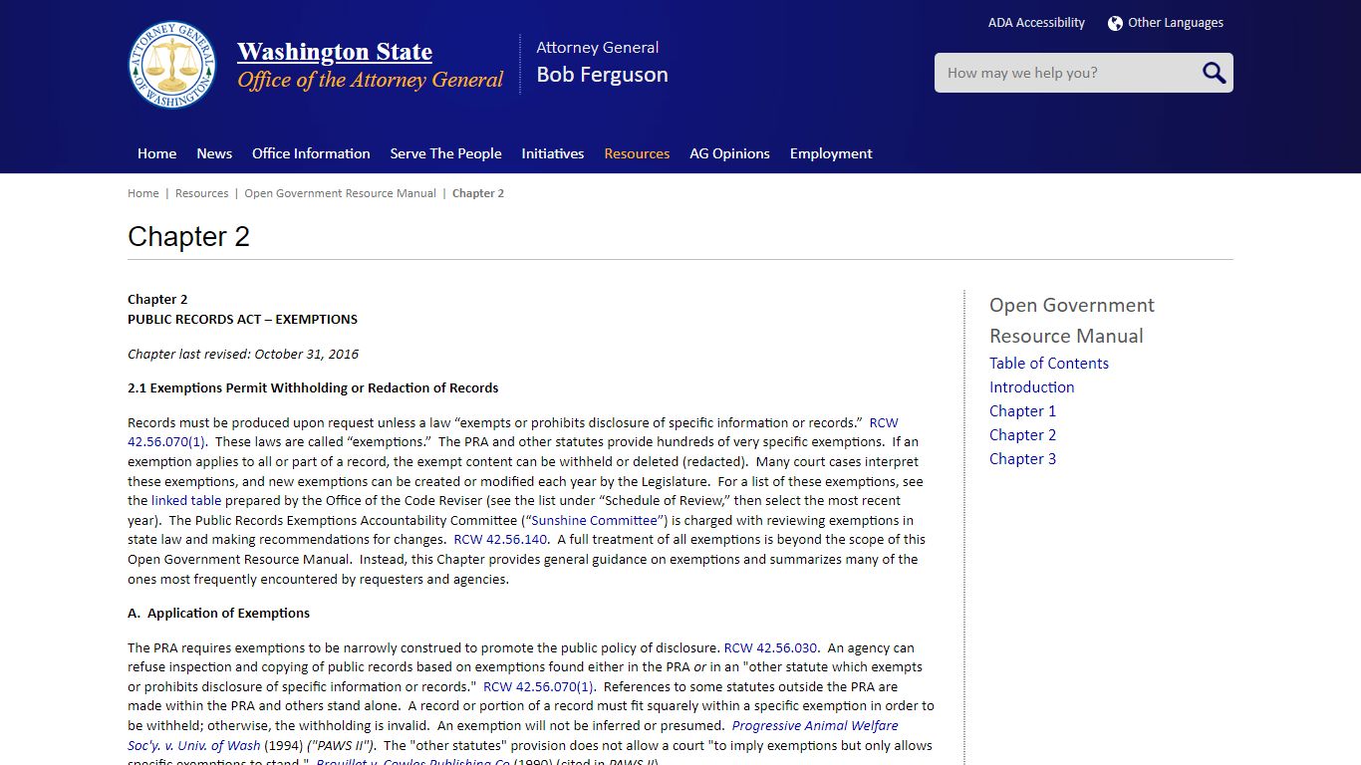Click the 'A. Application of Exemptions' heading
Screen dimensions: 1361x765
point(218,614)
